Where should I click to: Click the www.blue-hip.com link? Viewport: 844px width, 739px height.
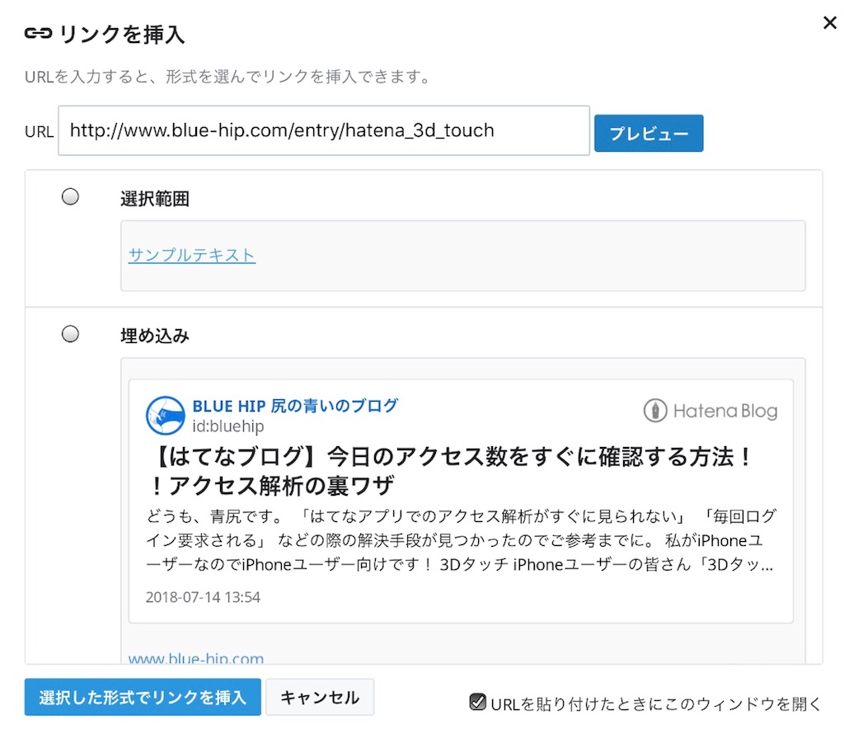point(196,657)
